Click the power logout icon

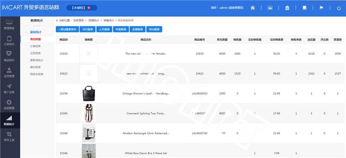pyautogui.click(x=339, y=8)
